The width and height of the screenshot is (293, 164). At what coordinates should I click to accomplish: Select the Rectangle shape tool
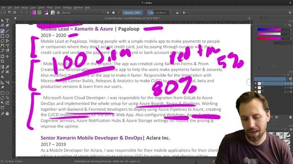coord(2,36)
